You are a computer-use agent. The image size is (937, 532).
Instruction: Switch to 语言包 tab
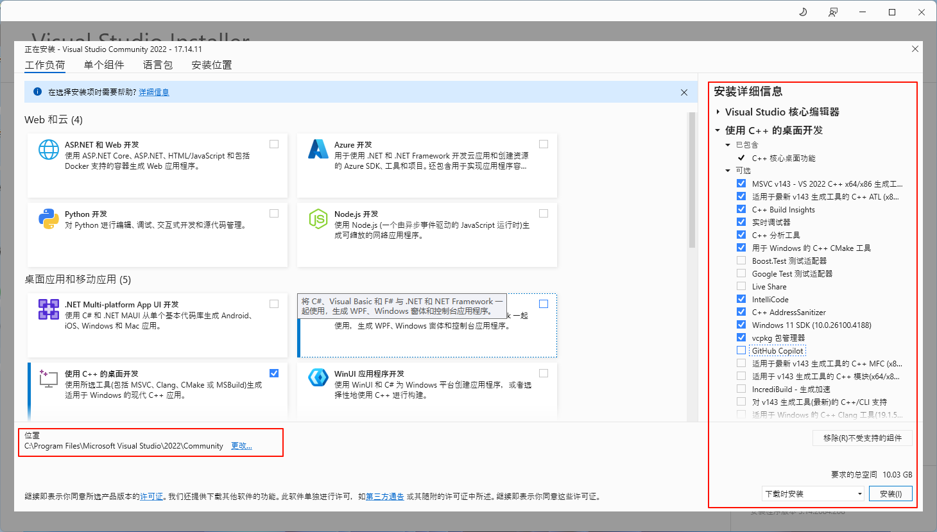click(x=158, y=65)
